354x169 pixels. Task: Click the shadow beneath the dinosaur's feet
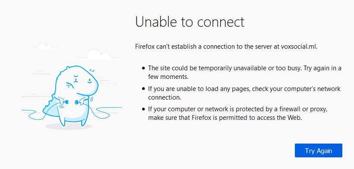pos(68,126)
